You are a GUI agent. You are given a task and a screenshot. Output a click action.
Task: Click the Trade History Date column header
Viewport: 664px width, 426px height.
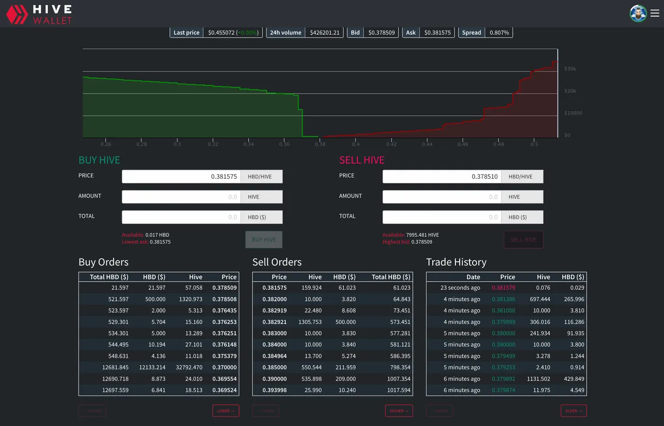(x=473, y=277)
